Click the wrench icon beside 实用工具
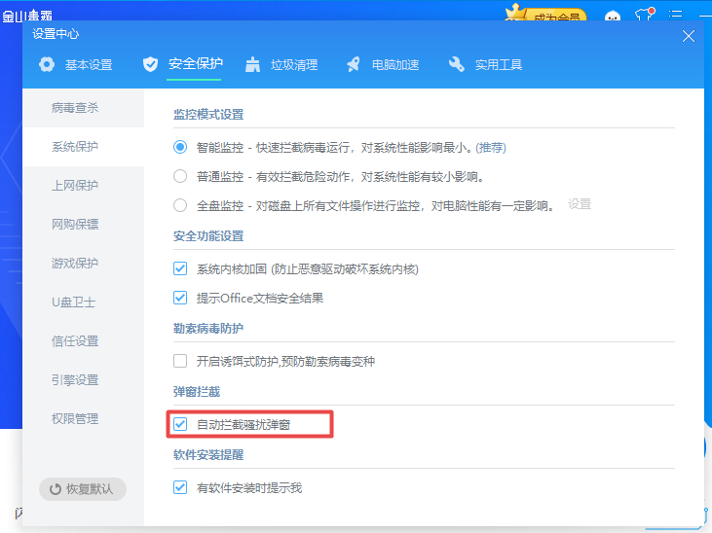Image resolution: width=712 pixels, height=533 pixels. click(x=457, y=64)
